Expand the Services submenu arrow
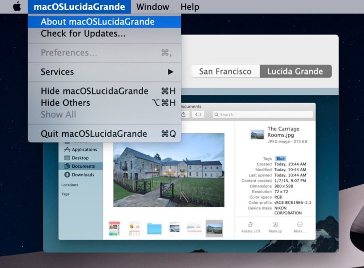The height and width of the screenshot is (268, 364). coord(171,72)
